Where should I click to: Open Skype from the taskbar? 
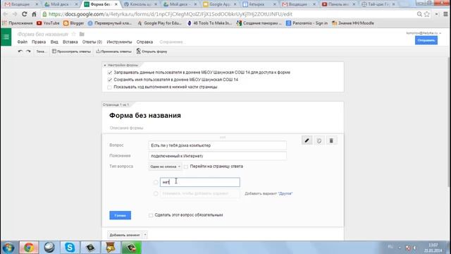(70, 248)
